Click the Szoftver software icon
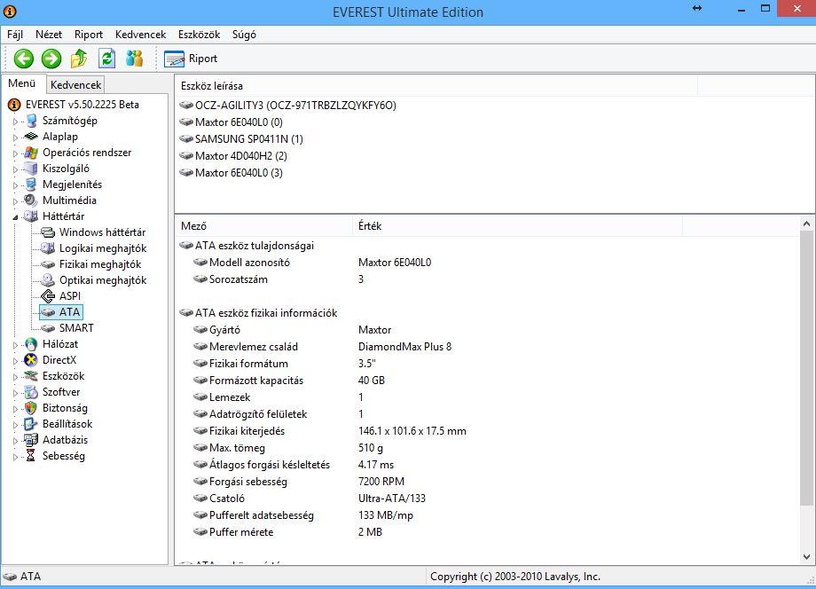 (31, 392)
